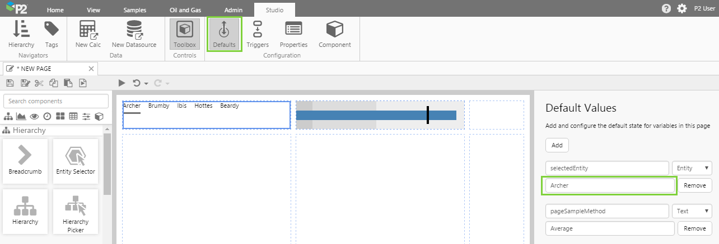Click the selectedEntity variable name field
This screenshot has height=244, width=719.
click(608, 168)
